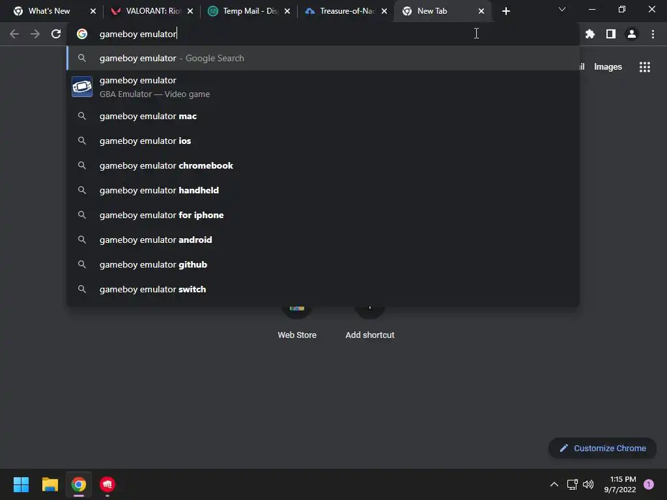Open the notification badge in the tray
Viewport: 667px width, 500px height.
(649, 484)
